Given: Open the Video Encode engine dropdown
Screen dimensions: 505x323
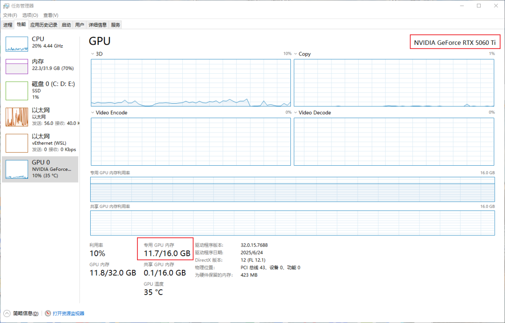Looking at the screenshot, I should [x=92, y=112].
